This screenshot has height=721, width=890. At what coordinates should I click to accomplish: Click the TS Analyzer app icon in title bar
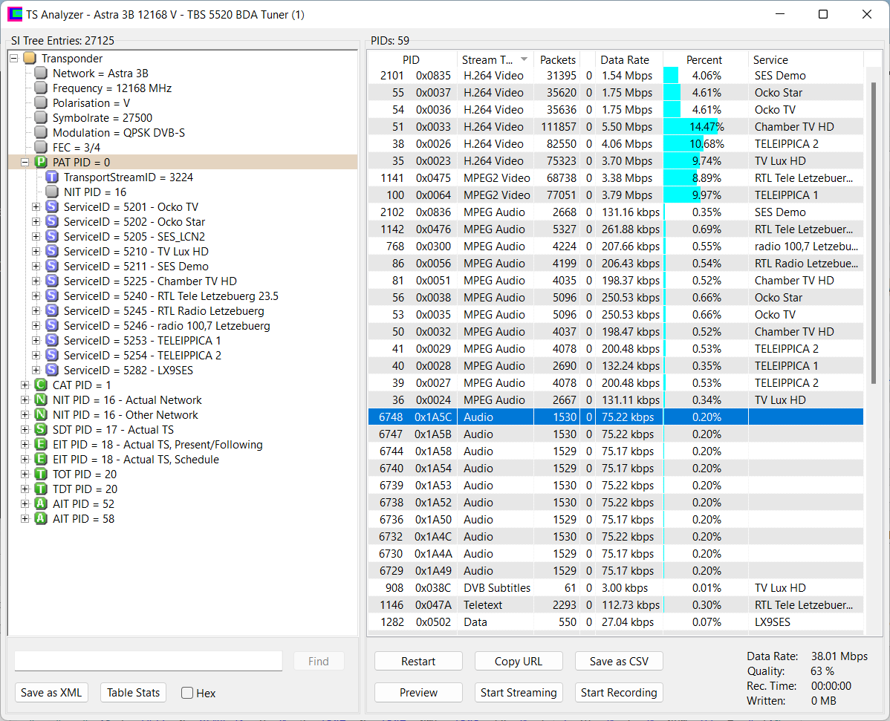point(14,14)
